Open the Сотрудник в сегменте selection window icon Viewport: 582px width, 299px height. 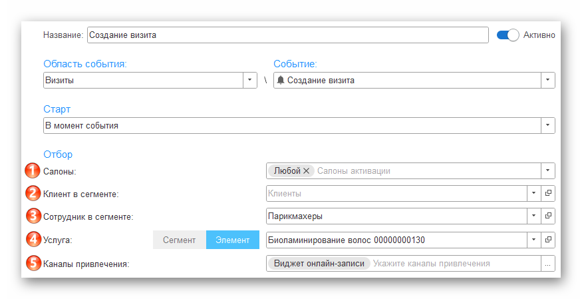pyautogui.click(x=549, y=216)
